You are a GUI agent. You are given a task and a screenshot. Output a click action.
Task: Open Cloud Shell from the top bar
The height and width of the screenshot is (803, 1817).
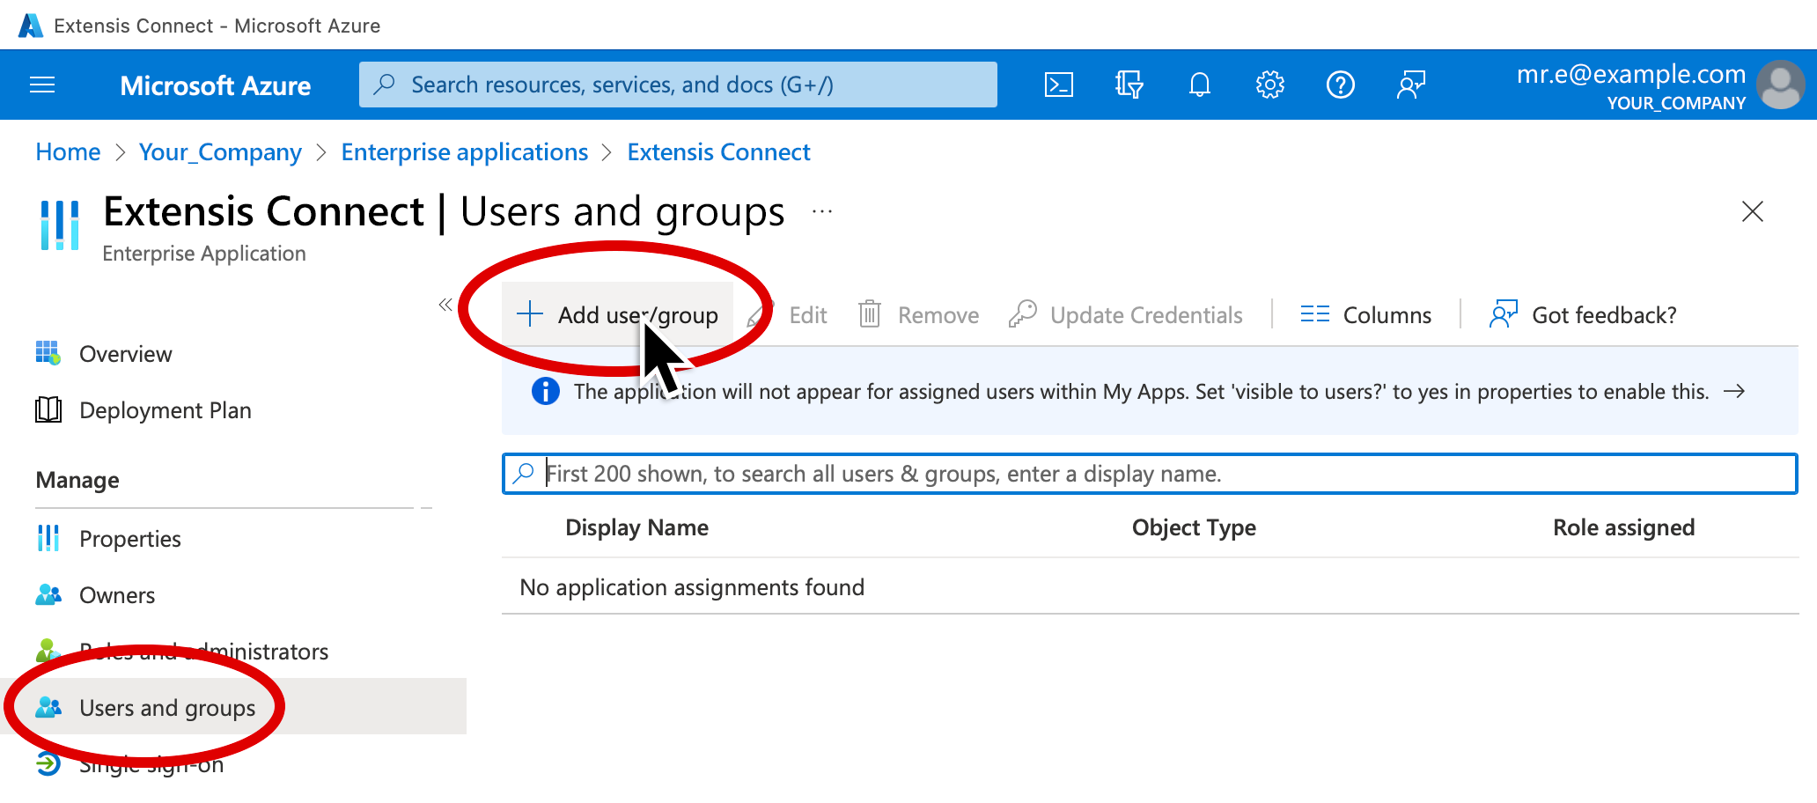[x=1058, y=85]
